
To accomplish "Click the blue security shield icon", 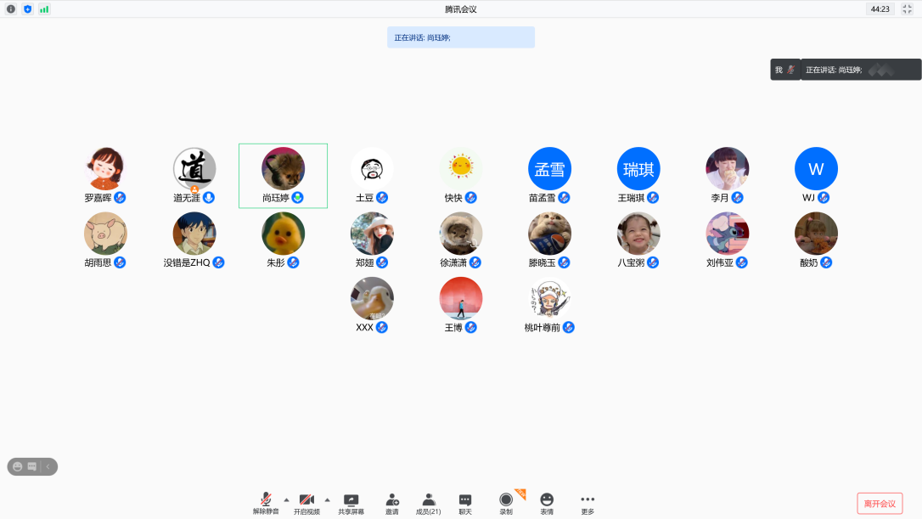I will [x=27, y=9].
